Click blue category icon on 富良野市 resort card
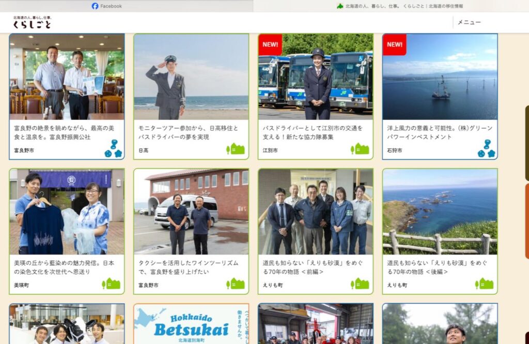The width and height of the screenshot is (529, 344). 113,149
